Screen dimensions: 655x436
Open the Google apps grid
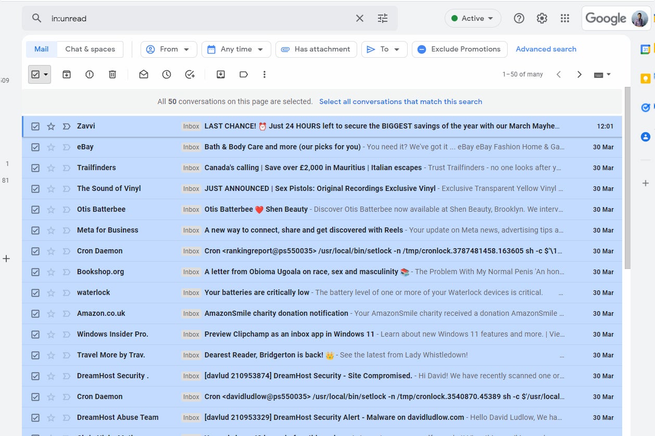565,18
